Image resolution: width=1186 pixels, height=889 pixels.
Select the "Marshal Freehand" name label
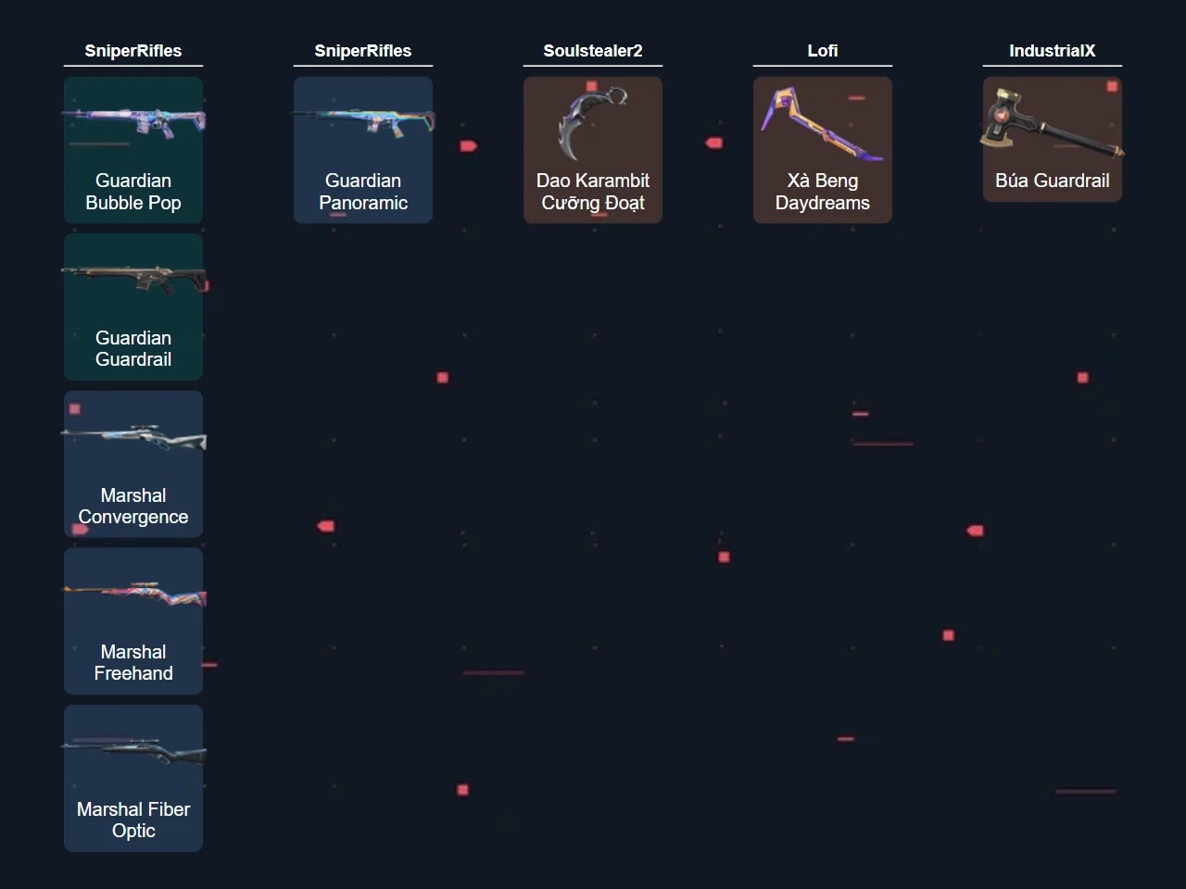[133, 662]
